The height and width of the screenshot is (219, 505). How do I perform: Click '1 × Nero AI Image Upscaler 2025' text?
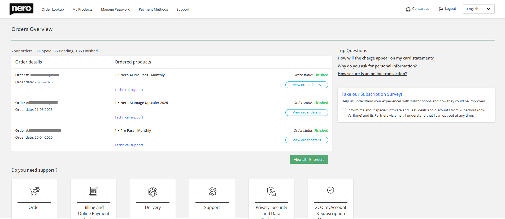141,103
